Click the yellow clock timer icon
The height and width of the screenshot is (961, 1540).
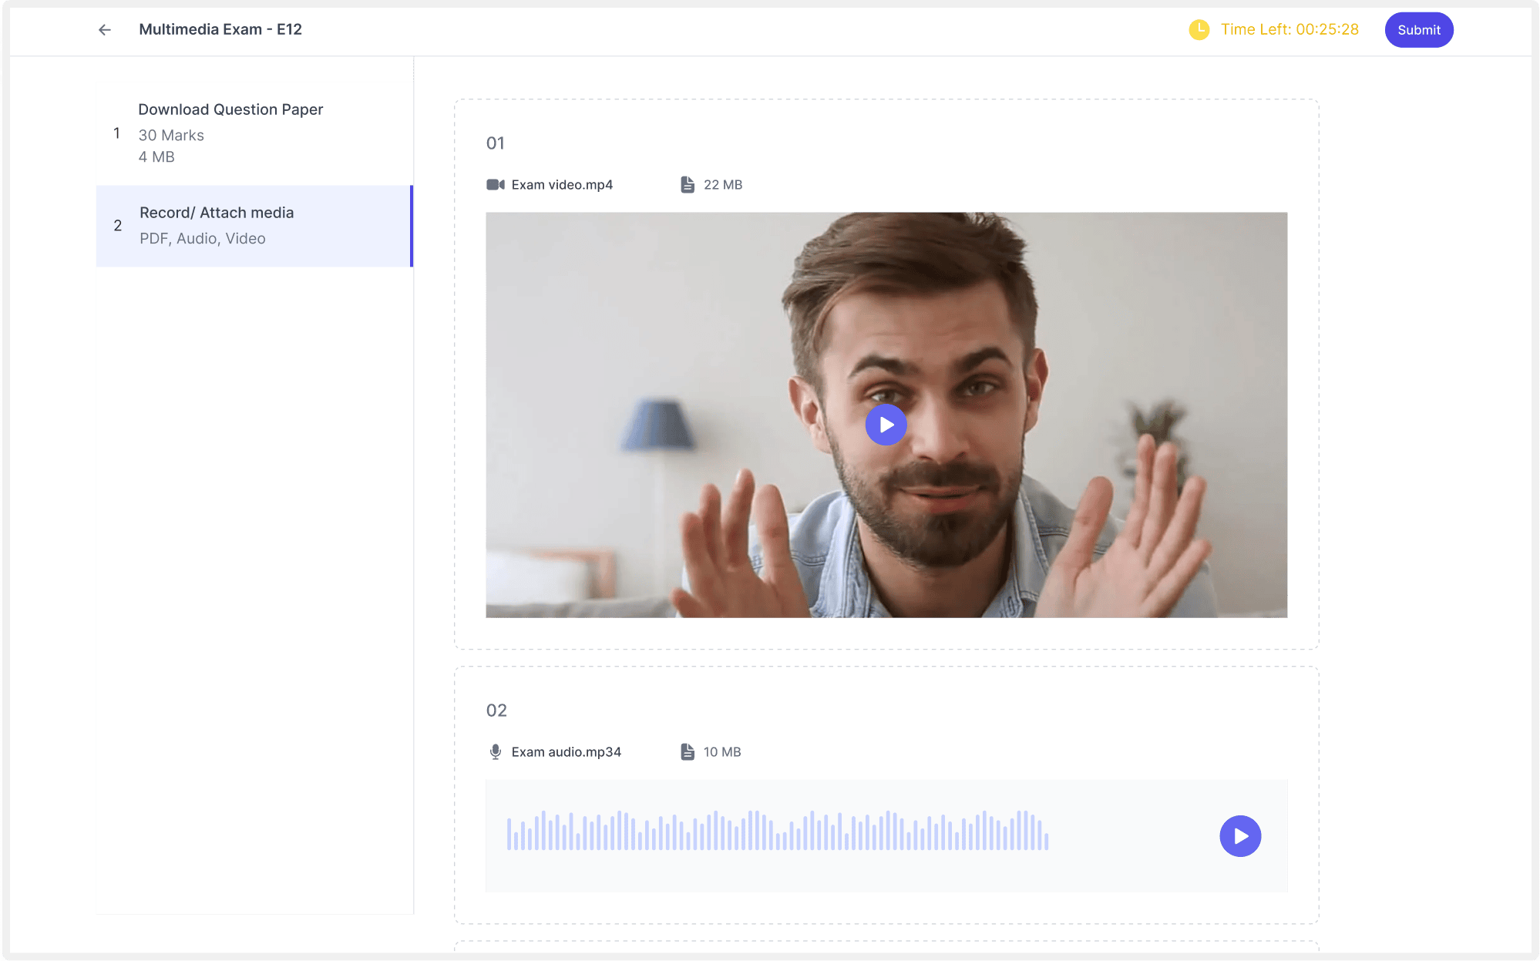pos(1199,30)
